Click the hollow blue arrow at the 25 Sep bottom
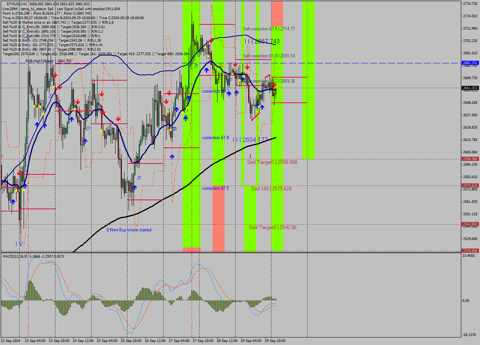The height and width of the screenshot is (345, 480). [139, 178]
